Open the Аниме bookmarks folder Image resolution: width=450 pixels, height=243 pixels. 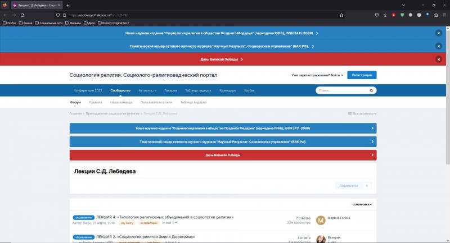click(x=25, y=23)
